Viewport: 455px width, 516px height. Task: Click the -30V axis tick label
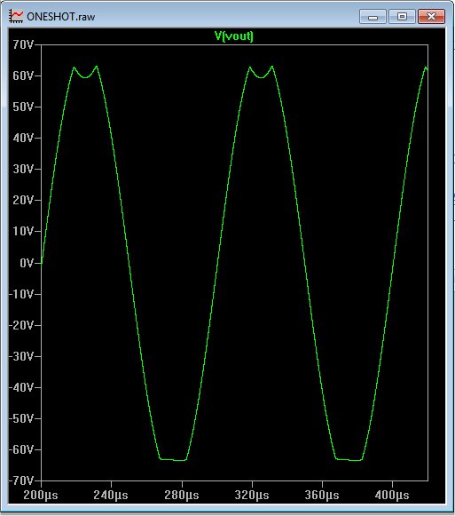click(21, 356)
